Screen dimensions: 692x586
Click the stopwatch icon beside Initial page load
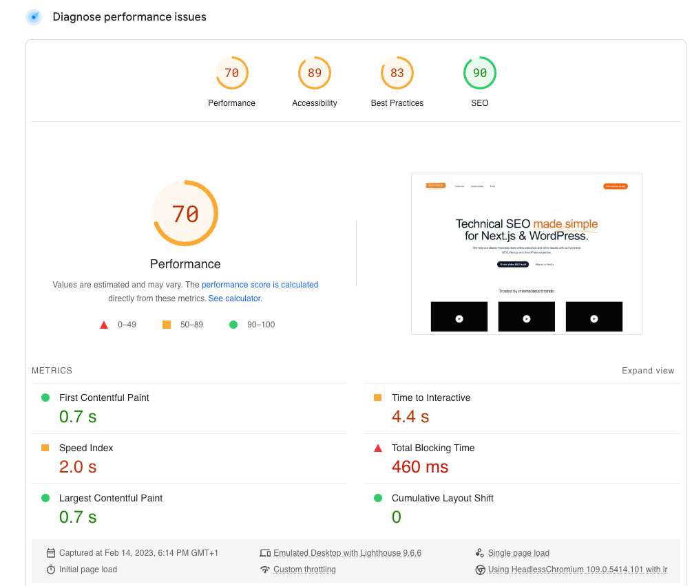[x=51, y=569]
